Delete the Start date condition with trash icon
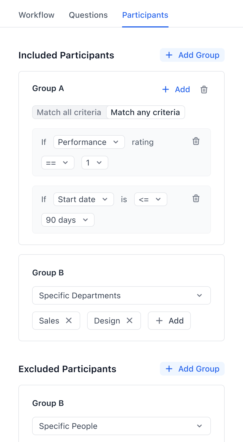 point(196,198)
